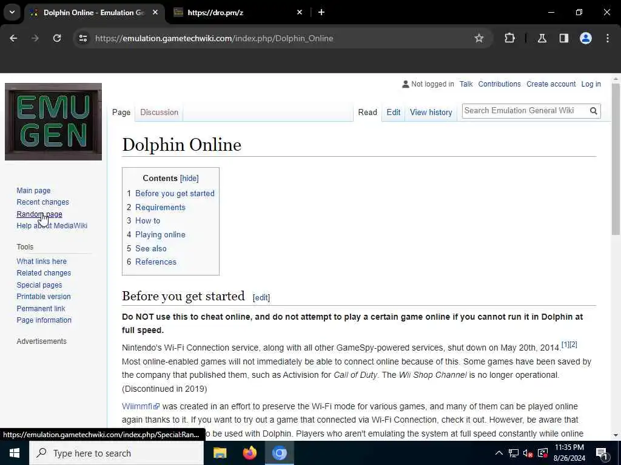
Task: Open the Wiimmfi external link
Action: [141, 406]
